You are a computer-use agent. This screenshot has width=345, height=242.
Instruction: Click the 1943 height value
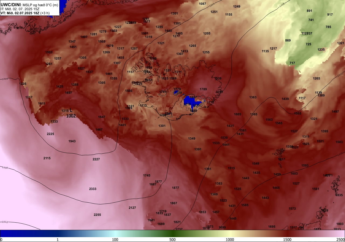pos(72,141)
